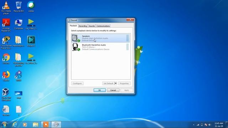Image resolution: width=228 pixels, height=128 pixels.
Task: Click the Configure button
Action: pyautogui.click(x=77, y=84)
